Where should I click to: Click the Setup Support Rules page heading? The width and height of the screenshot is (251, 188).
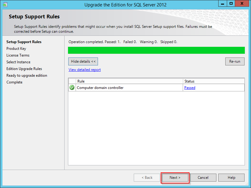(34, 17)
